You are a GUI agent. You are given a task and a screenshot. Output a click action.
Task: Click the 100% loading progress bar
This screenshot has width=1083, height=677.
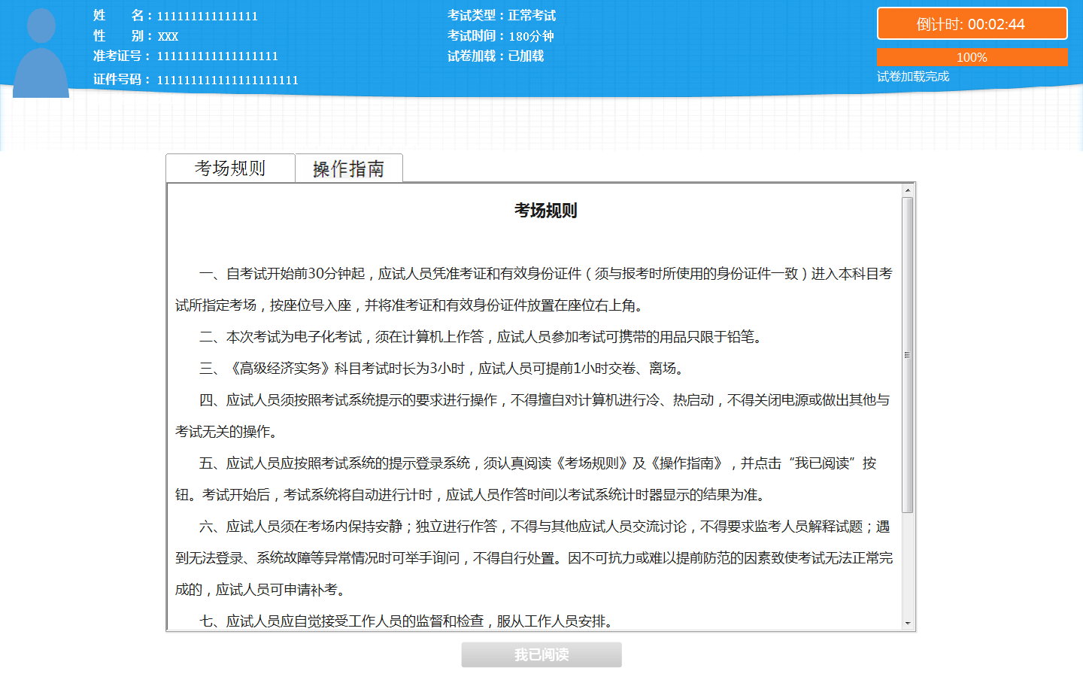(x=972, y=56)
